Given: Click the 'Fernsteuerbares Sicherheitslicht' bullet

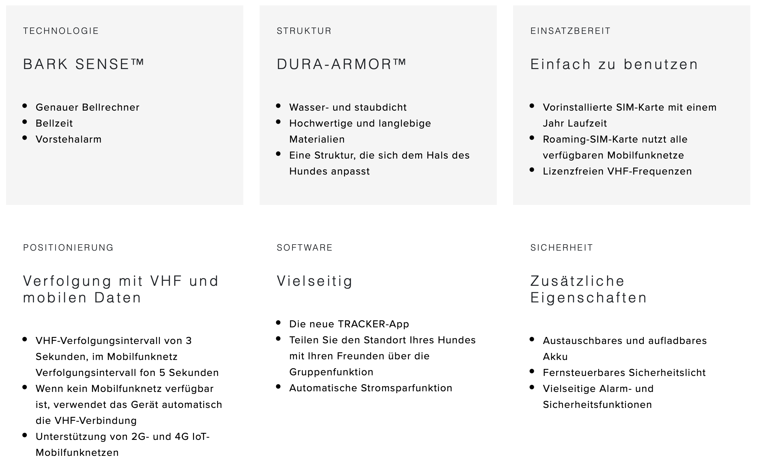Looking at the screenshot, I should tap(624, 372).
